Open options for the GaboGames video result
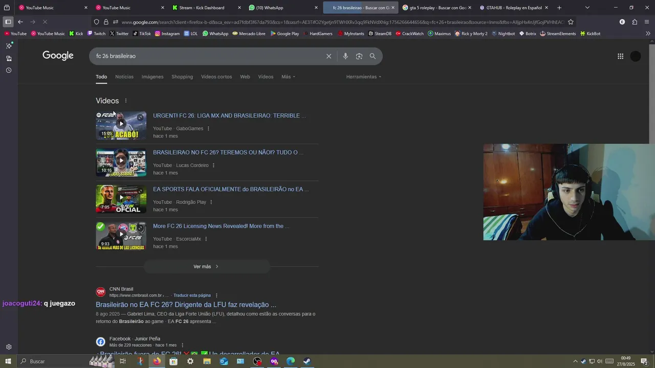The width and height of the screenshot is (655, 368). coord(208,129)
